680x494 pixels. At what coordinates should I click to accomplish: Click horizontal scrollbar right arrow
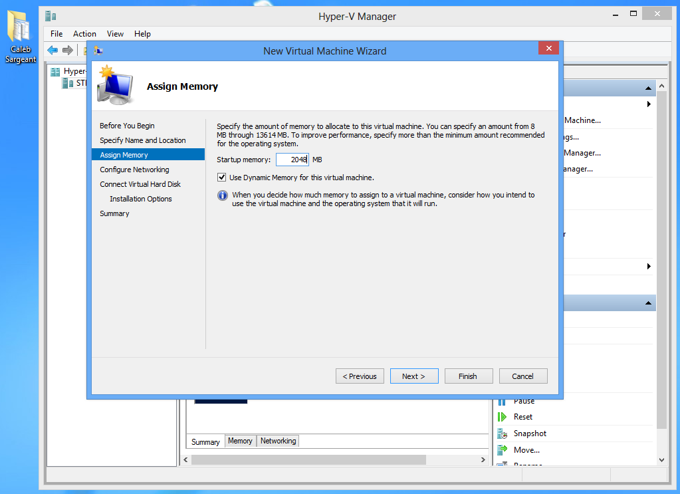(x=483, y=459)
